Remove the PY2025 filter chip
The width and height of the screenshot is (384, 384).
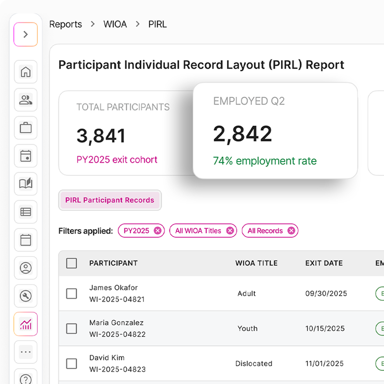click(x=157, y=231)
